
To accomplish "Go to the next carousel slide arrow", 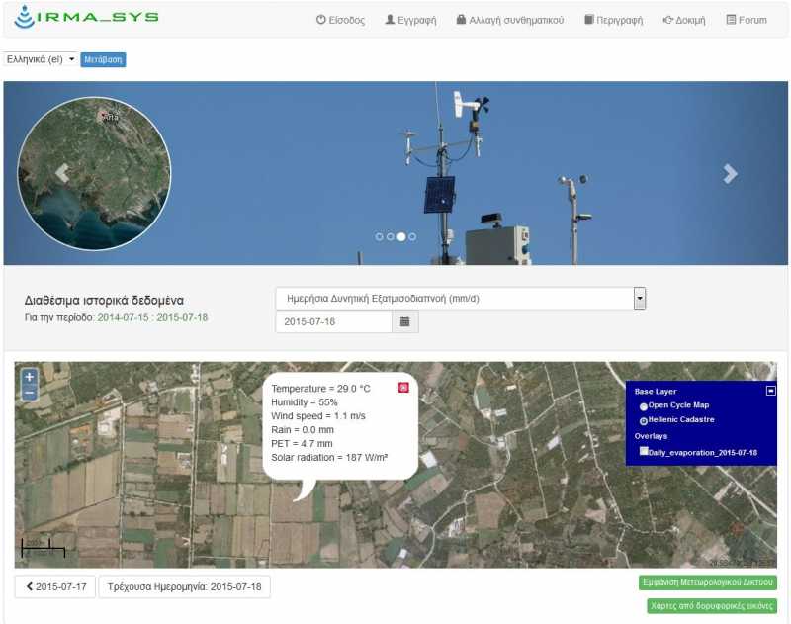I will click(x=730, y=174).
